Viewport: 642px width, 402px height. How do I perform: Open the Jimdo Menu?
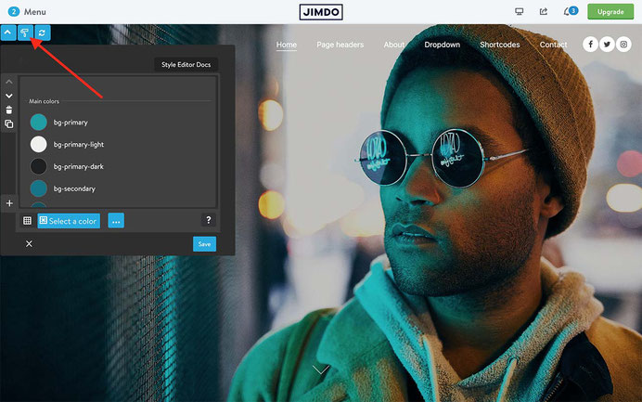(27, 11)
